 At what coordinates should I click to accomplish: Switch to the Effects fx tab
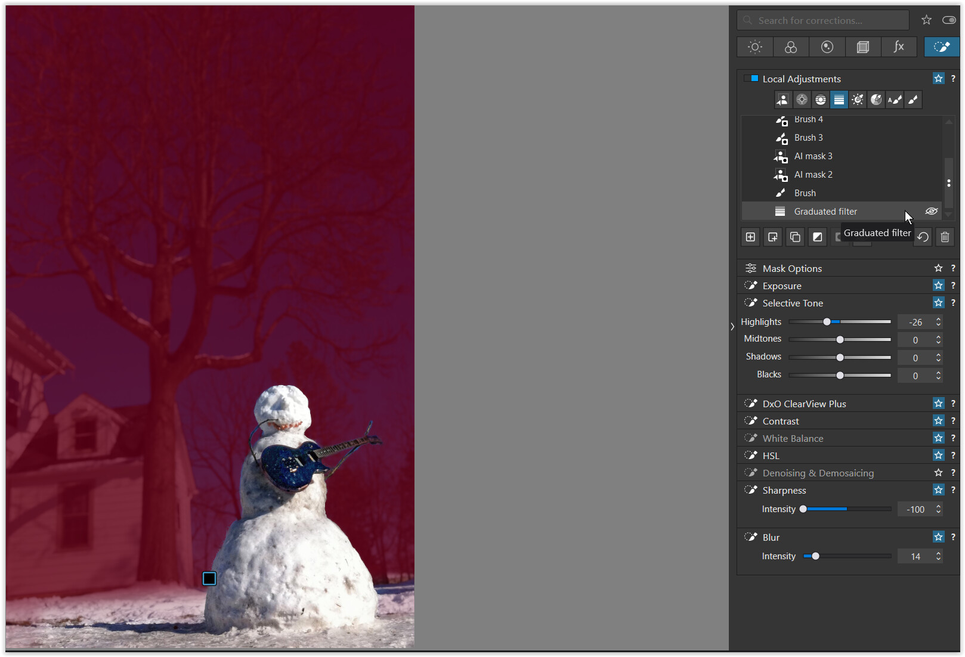coord(899,47)
